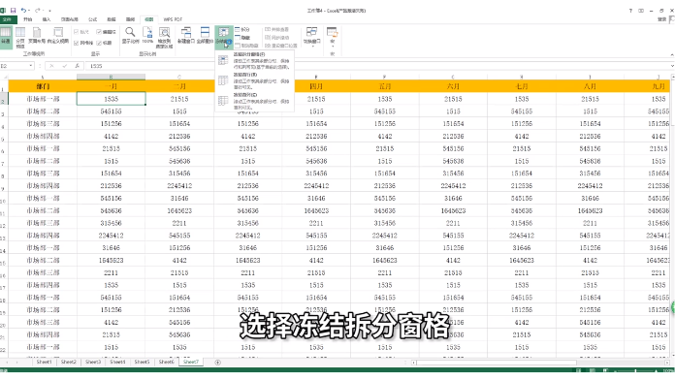Image resolution: width=675 pixels, height=380 pixels.
Task: Open the Help question mark
Action: click(630, 11)
